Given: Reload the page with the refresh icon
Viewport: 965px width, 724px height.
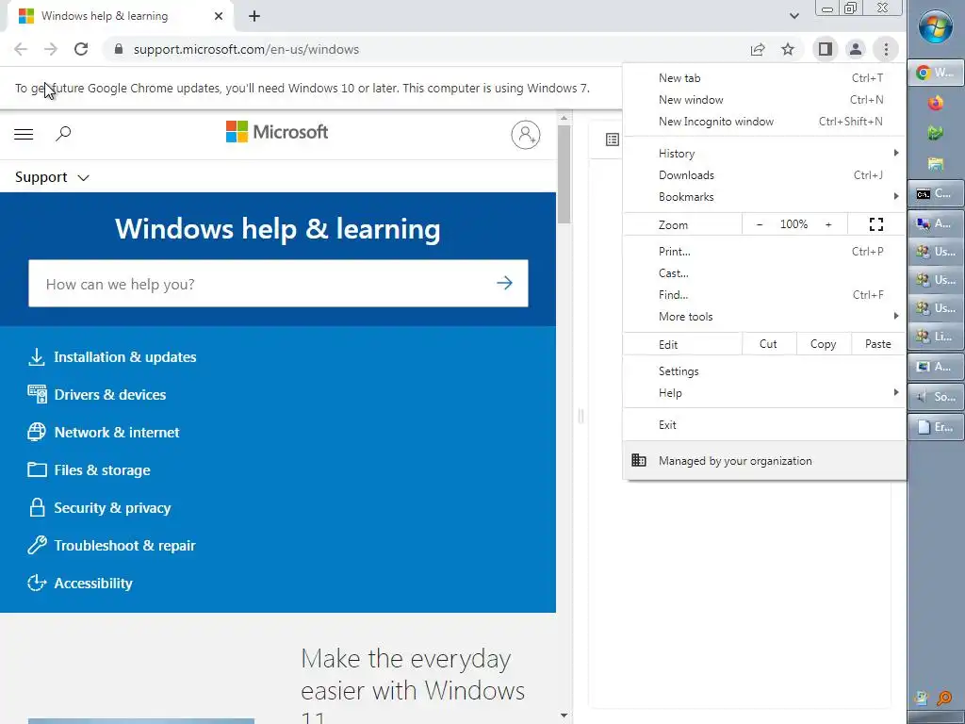Looking at the screenshot, I should tap(81, 49).
